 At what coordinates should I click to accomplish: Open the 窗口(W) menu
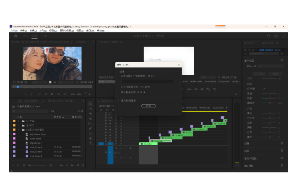tap(90, 31)
